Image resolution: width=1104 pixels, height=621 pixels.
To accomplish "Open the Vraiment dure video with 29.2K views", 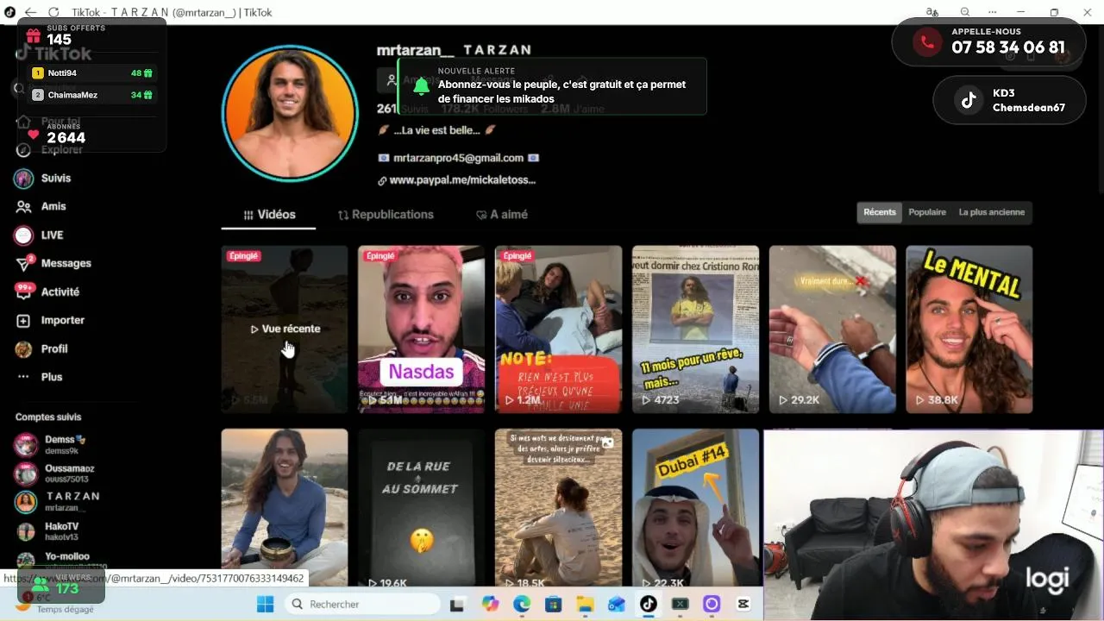I will click(832, 329).
